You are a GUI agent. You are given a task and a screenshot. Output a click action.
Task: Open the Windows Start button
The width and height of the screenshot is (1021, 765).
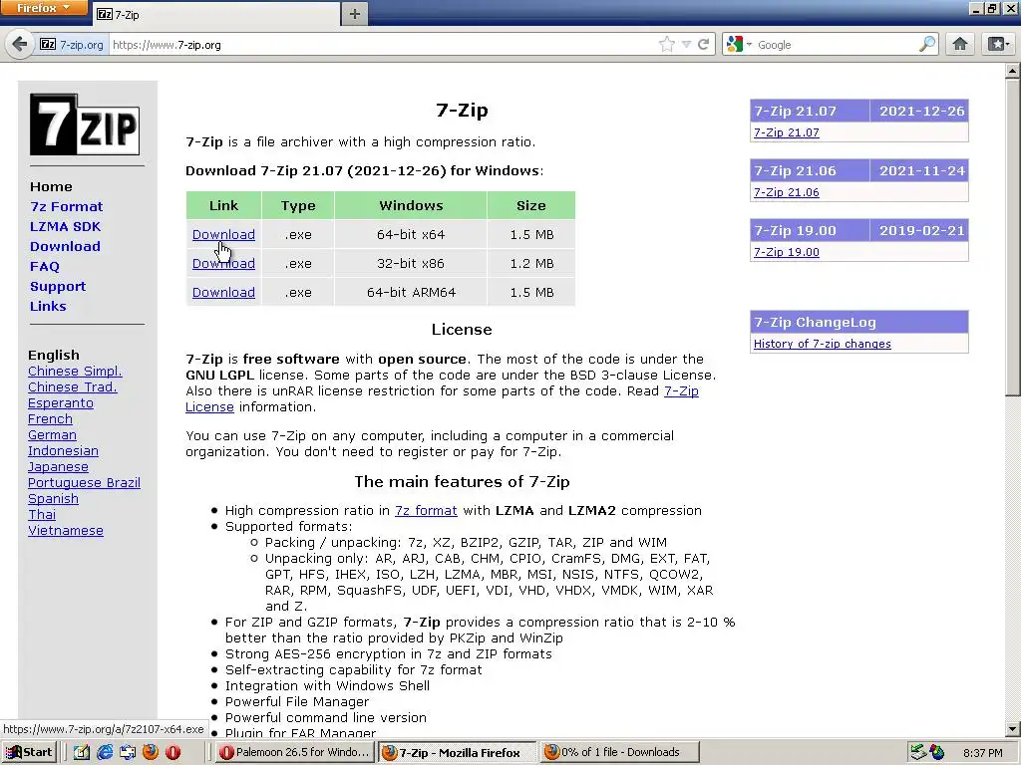click(29, 752)
